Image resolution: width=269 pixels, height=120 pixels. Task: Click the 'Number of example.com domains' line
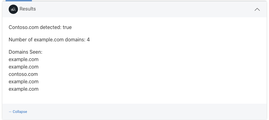[x=49, y=39]
